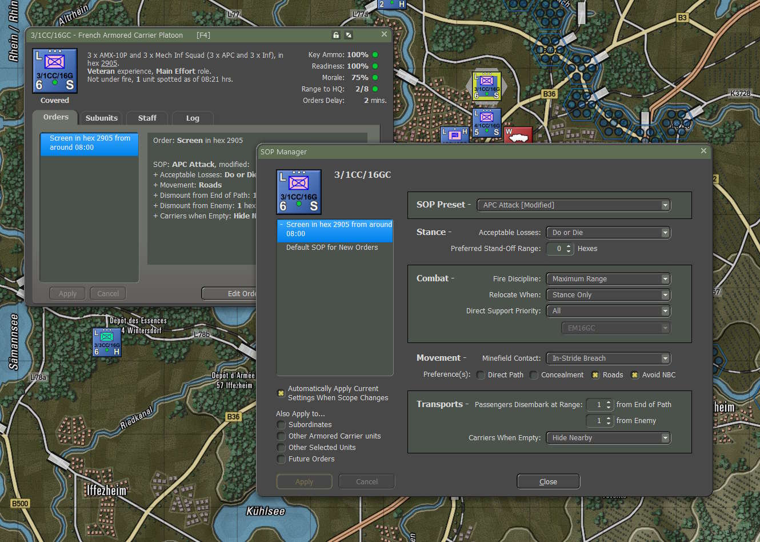Select Default SOP for New Orders entry
This screenshot has height=542, width=760.
332,248
